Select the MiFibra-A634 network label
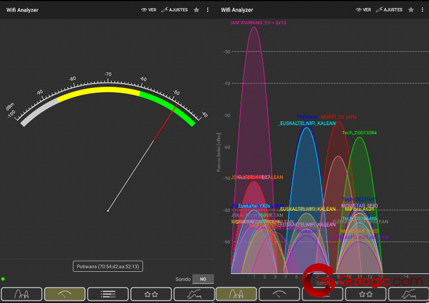 (x=359, y=209)
